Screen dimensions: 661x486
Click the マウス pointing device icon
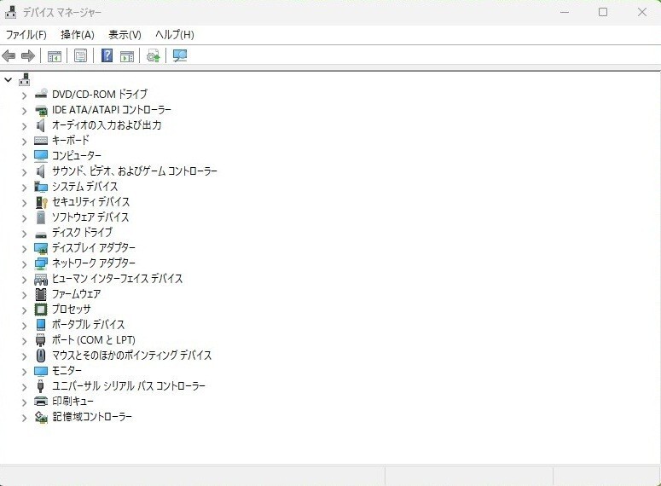pyautogui.click(x=40, y=356)
